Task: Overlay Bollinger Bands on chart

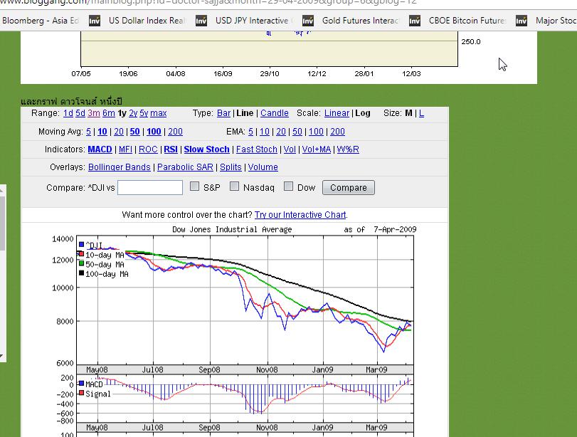Action: (x=120, y=167)
